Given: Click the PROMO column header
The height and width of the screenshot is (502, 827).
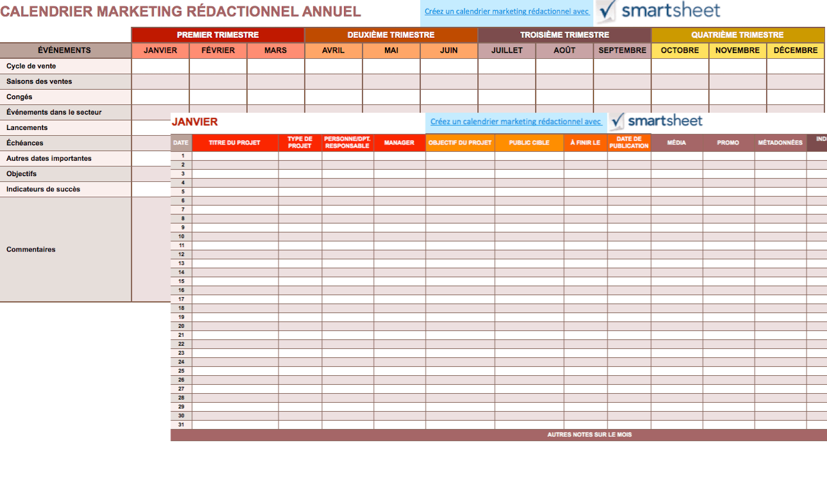Looking at the screenshot, I should 728,143.
